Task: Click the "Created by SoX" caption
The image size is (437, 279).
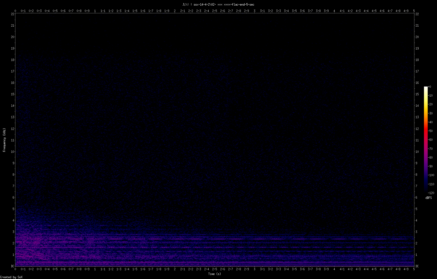Action: [x=11, y=277]
